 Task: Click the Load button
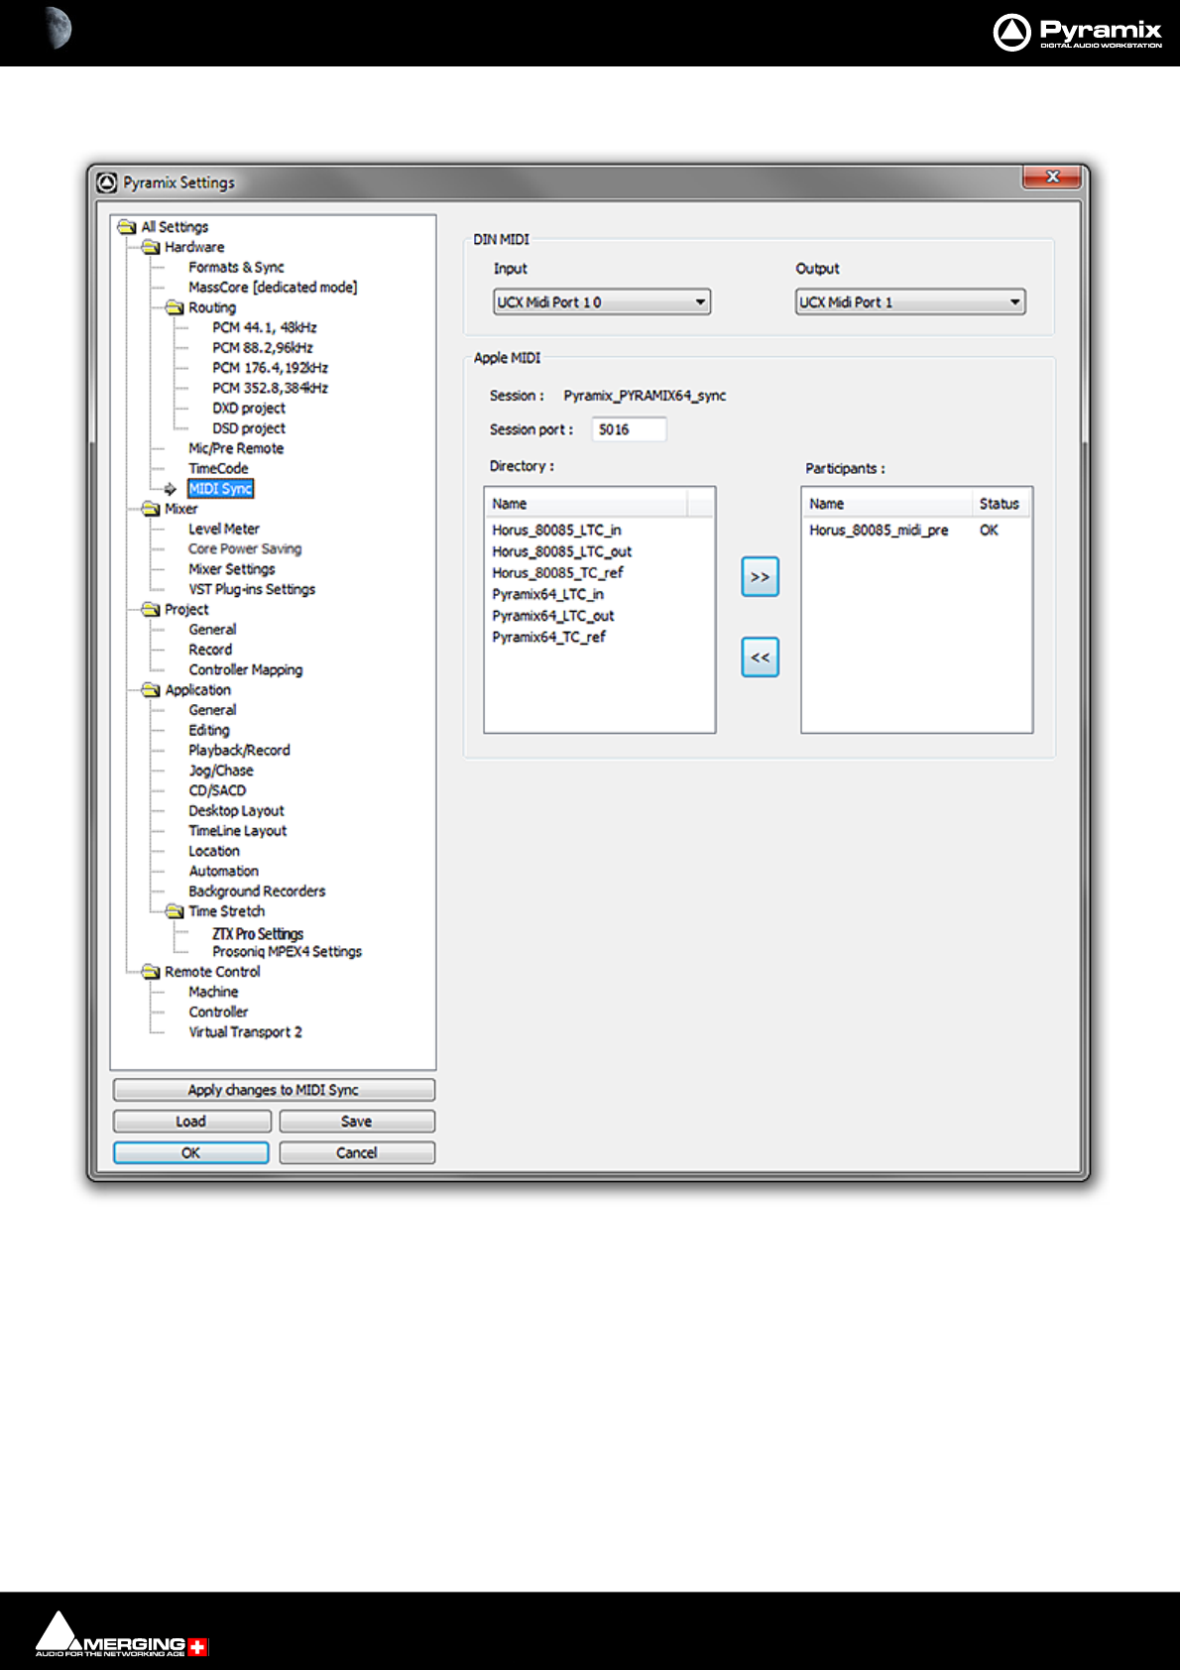[x=191, y=1122]
